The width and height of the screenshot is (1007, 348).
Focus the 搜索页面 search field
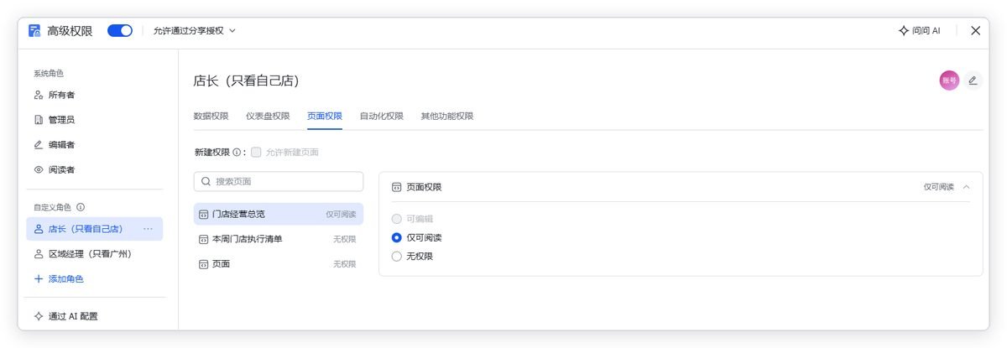click(279, 181)
